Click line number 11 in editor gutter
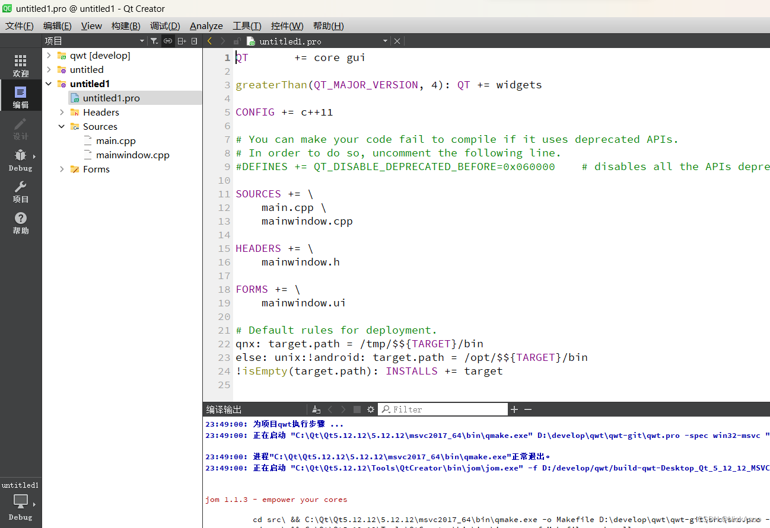The height and width of the screenshot is (528, 770). tap(224, 194)
